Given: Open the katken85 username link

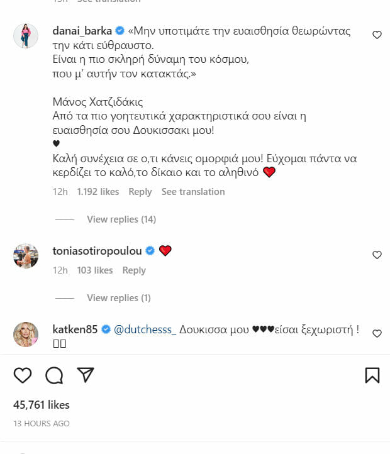Looking at the screenshot, I should click(76, 329).
